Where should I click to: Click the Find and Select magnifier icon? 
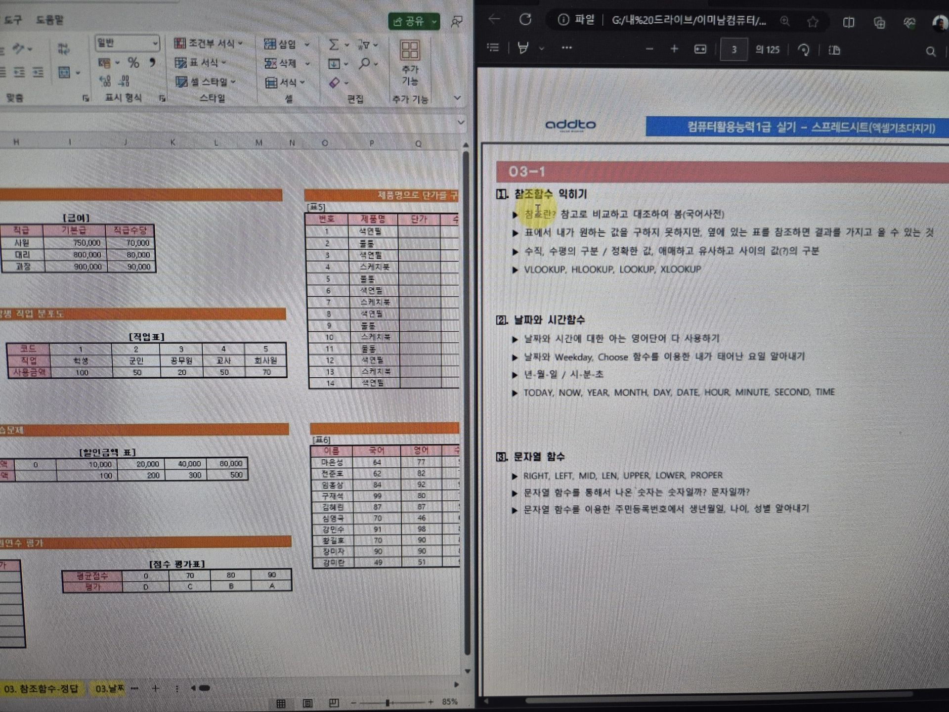click(x=364, y=63)
